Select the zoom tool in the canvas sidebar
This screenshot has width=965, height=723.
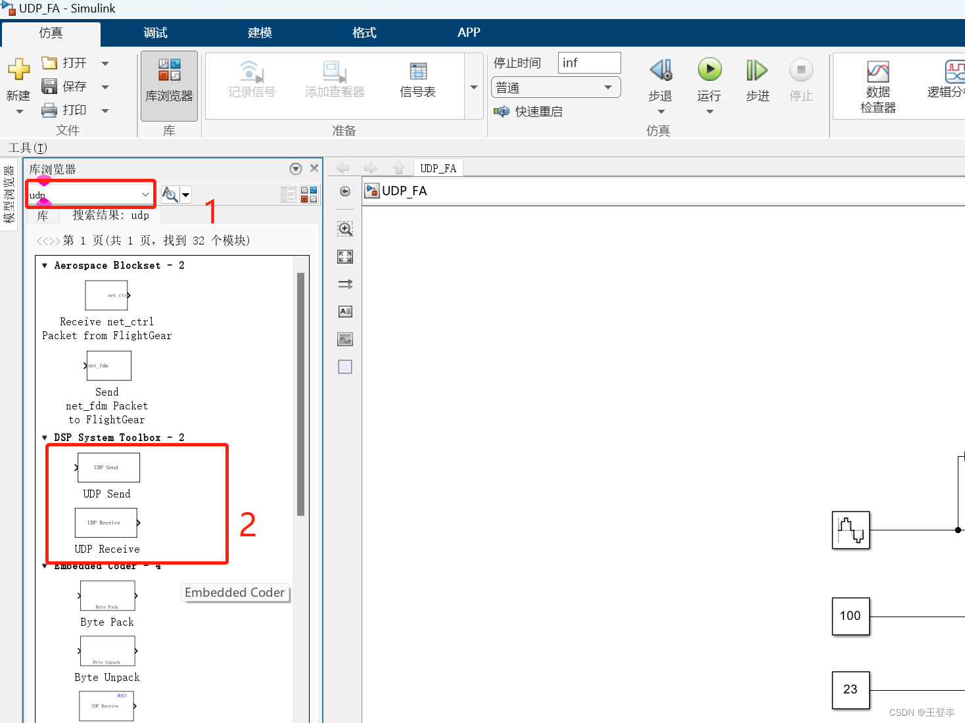point(344,229)
